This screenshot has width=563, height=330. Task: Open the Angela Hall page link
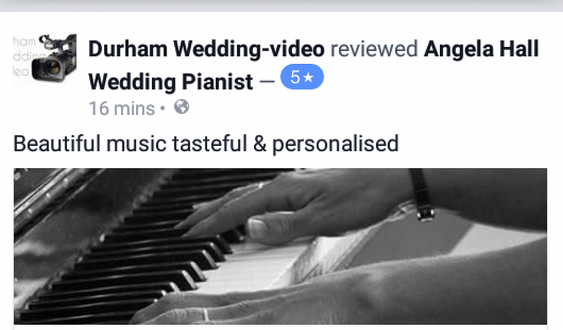(x=481, y=49)
